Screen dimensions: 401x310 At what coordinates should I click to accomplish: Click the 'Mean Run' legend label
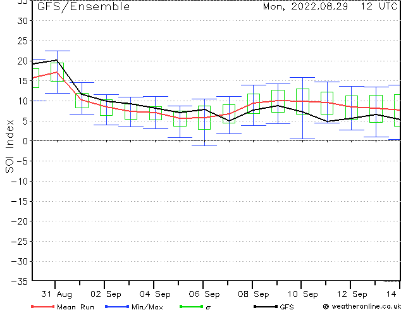click(76, 307)
